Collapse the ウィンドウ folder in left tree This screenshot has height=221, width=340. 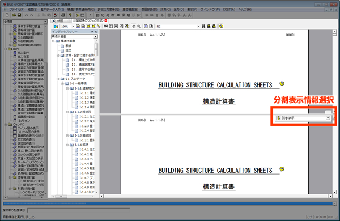click(x=6, y=125)
